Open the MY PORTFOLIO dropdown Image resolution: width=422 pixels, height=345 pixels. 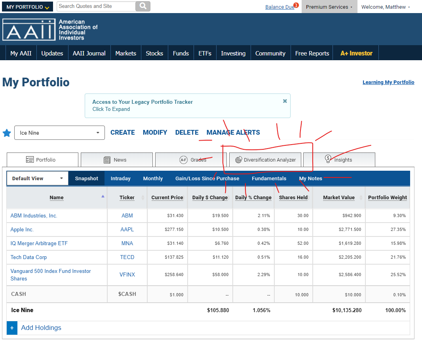pyautogui.click(x=28, y=7)
